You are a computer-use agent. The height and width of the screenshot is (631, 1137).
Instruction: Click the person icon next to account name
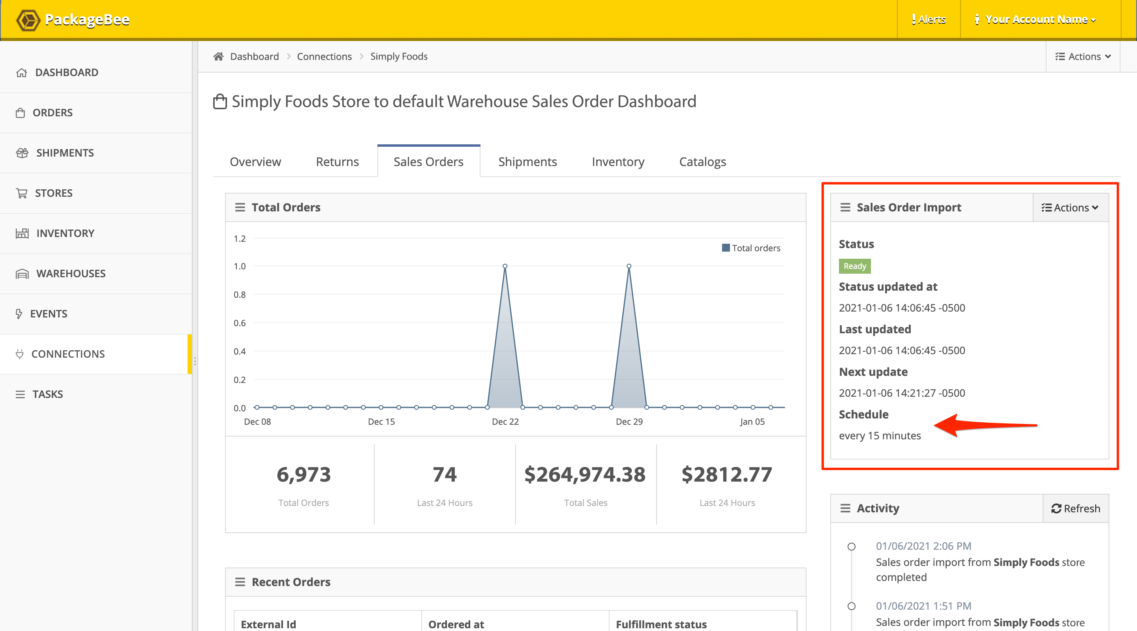[x=977, y=19]
